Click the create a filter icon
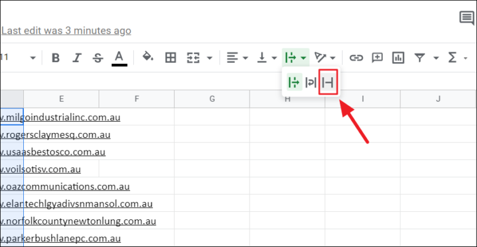477x247 pixels. (x=420, y=57)
